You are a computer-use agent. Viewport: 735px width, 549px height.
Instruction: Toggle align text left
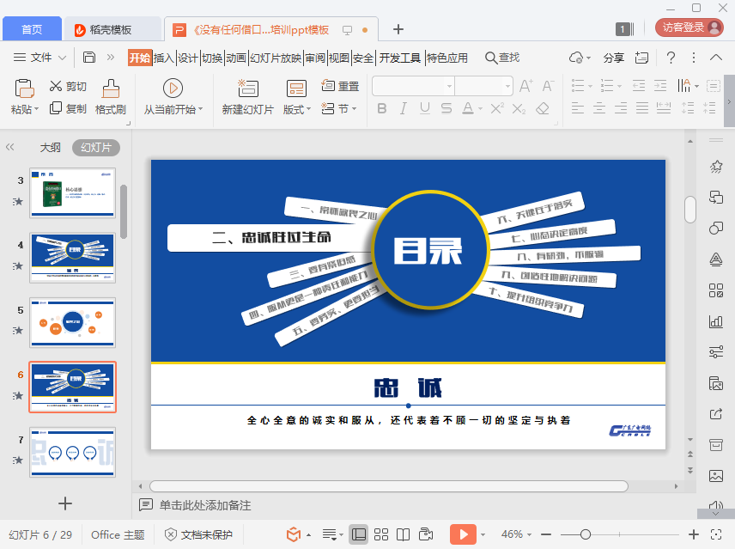578,109
